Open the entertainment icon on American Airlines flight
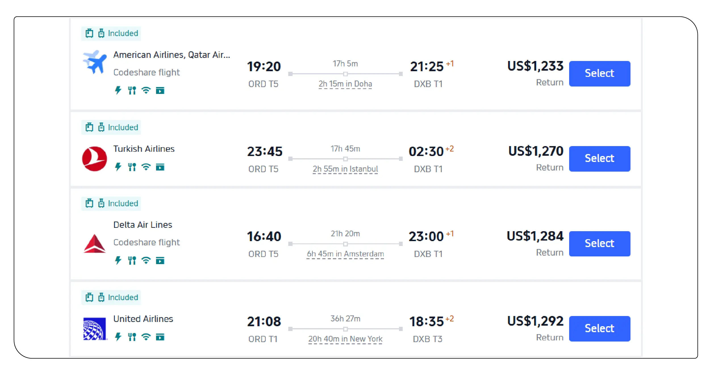This screenshot has height=375, width=712. pos(160,91)
